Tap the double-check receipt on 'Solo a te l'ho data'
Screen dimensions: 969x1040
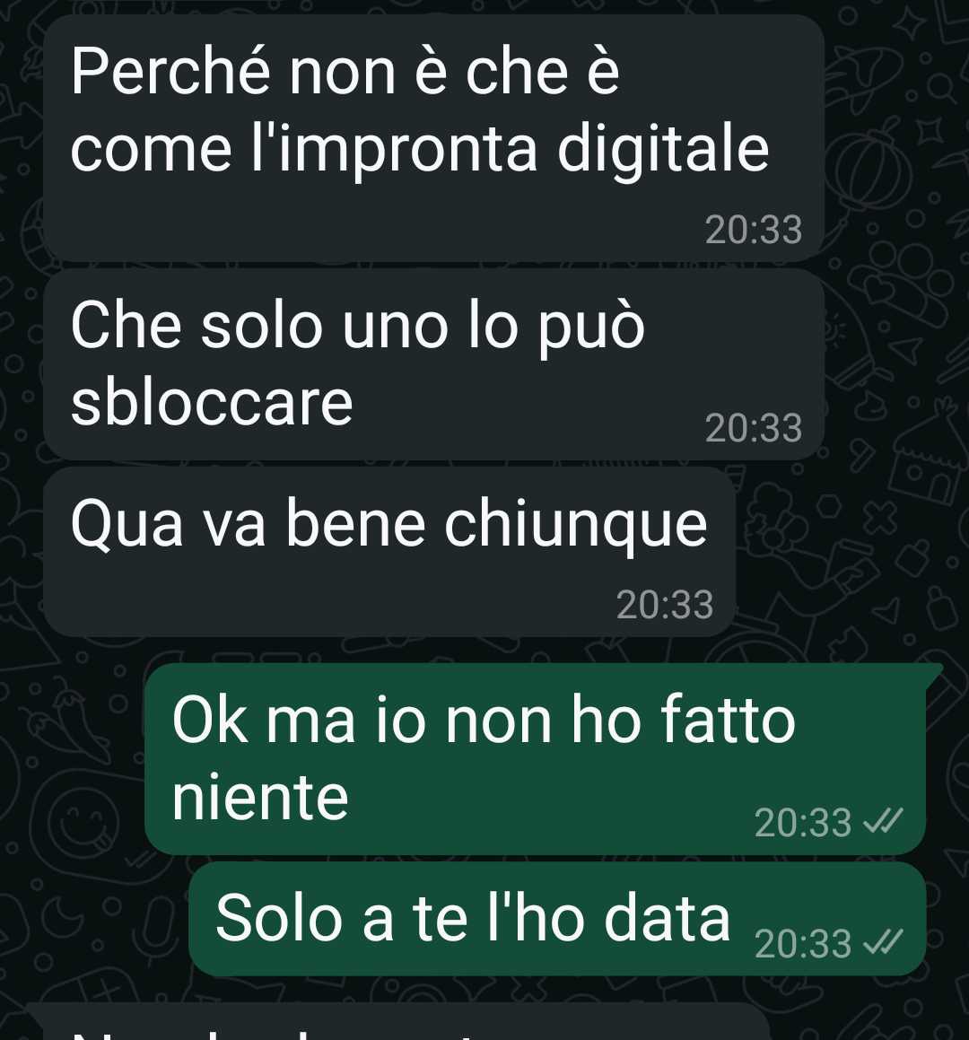click(x=883, y=942)
